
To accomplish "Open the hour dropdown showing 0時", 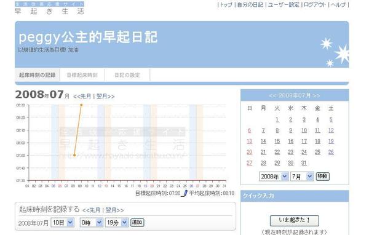I will (91, 223).
